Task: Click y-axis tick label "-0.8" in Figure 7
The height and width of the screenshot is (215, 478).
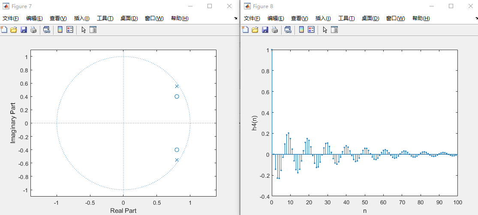Action: coord(23,176)
